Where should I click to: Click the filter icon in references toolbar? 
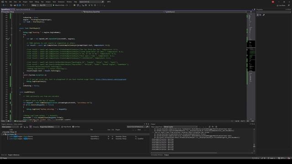31,127
